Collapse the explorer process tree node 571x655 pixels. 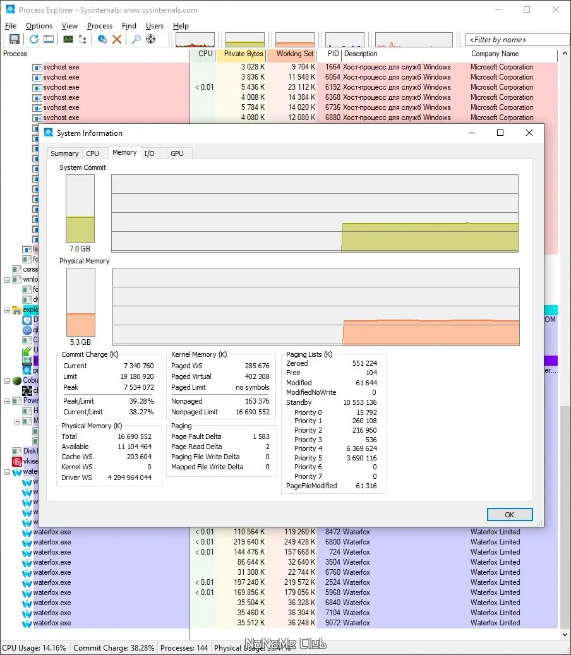(7, 310)
